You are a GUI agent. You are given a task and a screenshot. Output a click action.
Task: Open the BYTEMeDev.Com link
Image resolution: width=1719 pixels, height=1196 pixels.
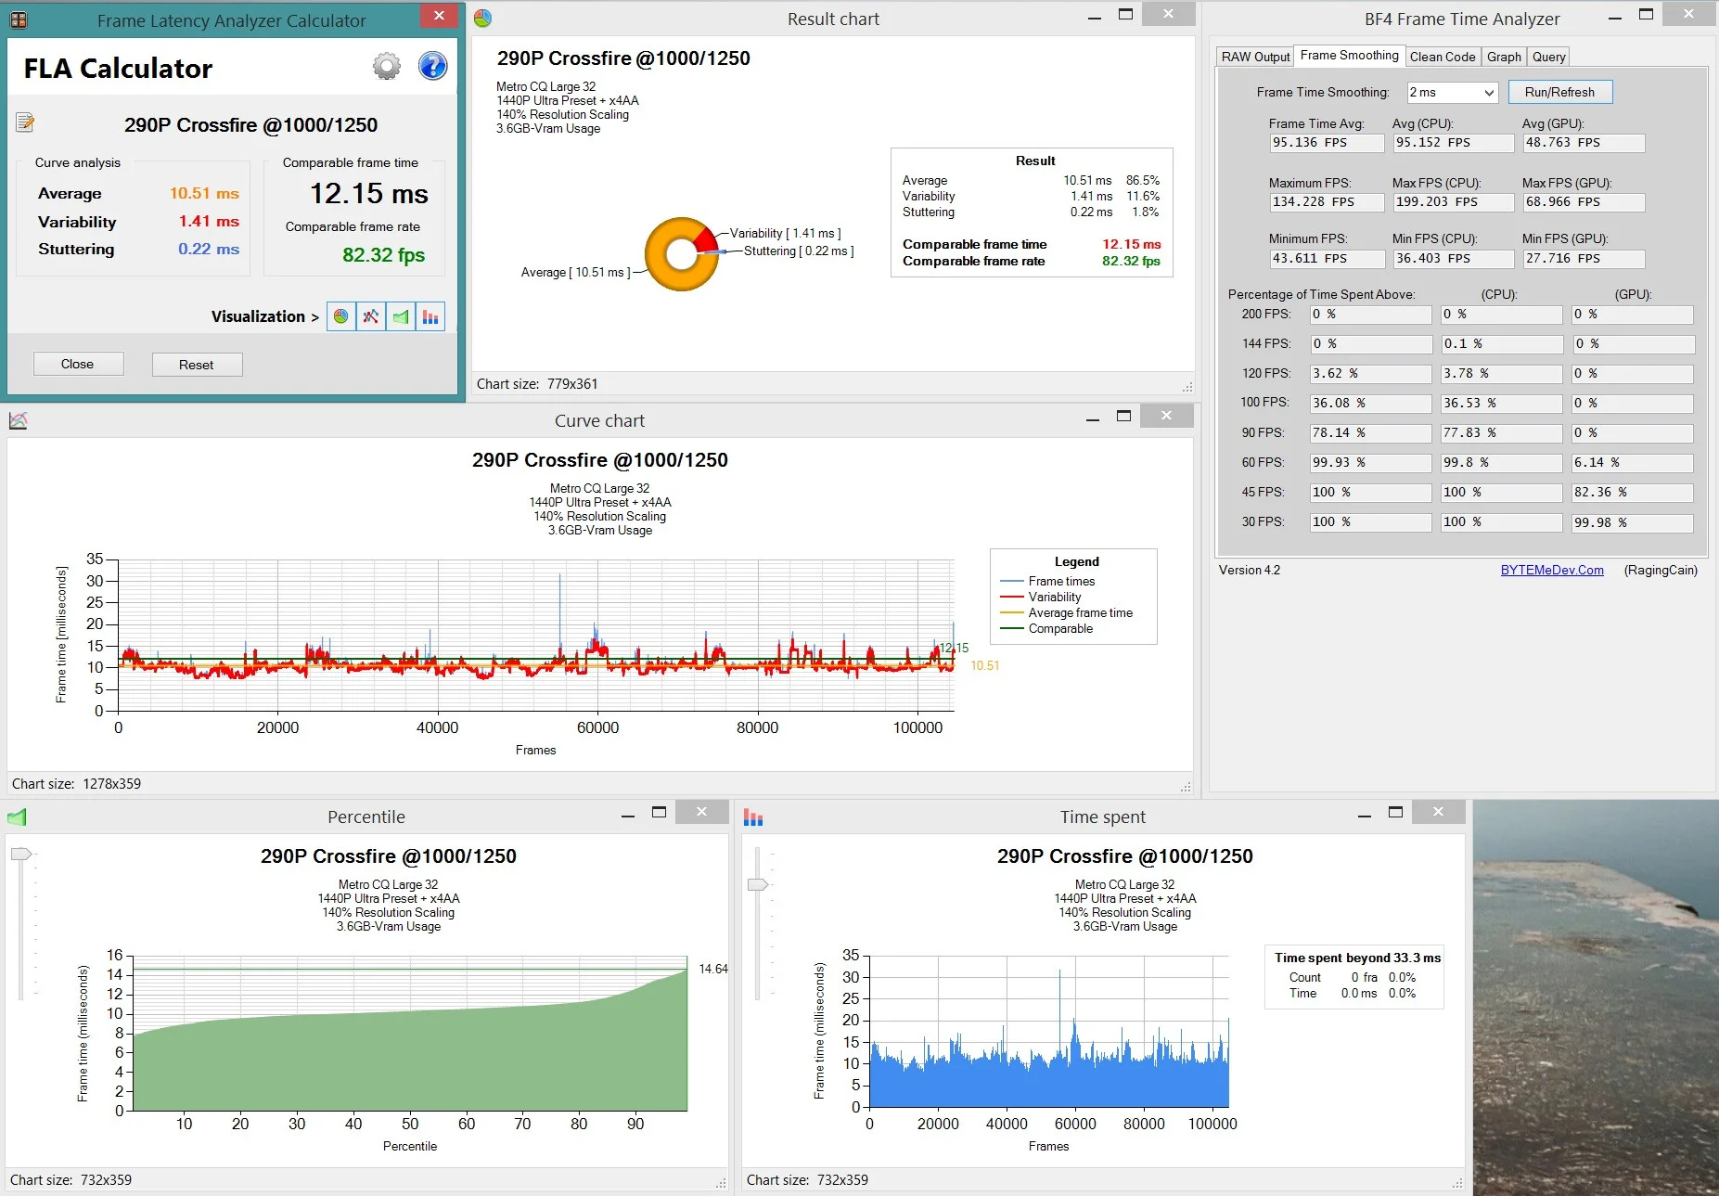click(x=1552, y=571)
